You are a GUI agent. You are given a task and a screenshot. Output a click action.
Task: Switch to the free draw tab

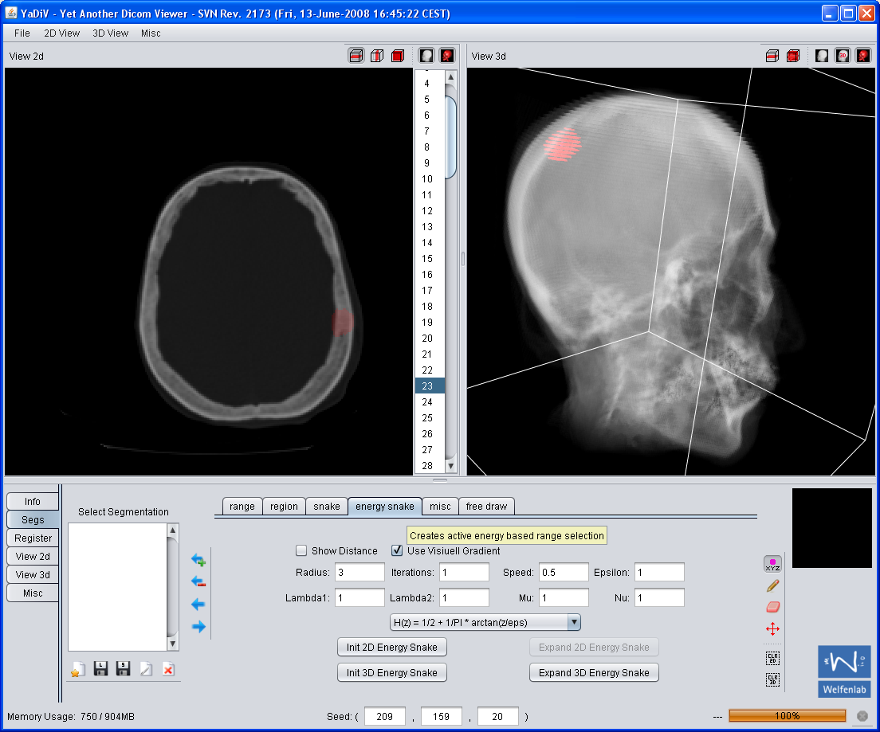click(486, 507)
